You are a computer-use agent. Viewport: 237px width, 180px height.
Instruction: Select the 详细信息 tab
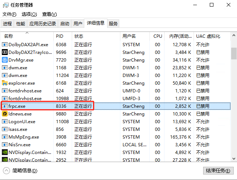[x=96, y=23]
